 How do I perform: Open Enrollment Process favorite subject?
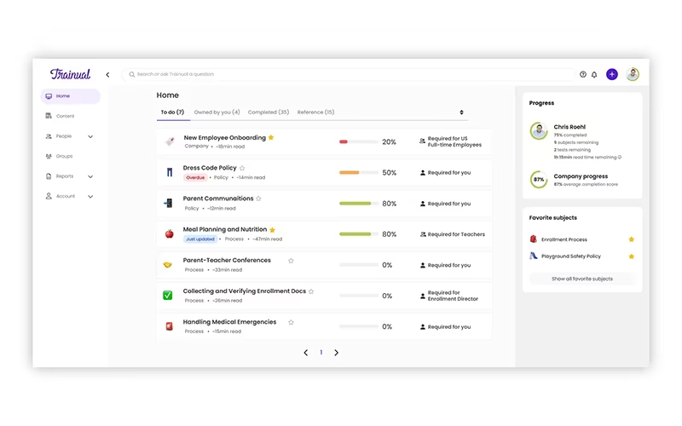pos(564,239)
